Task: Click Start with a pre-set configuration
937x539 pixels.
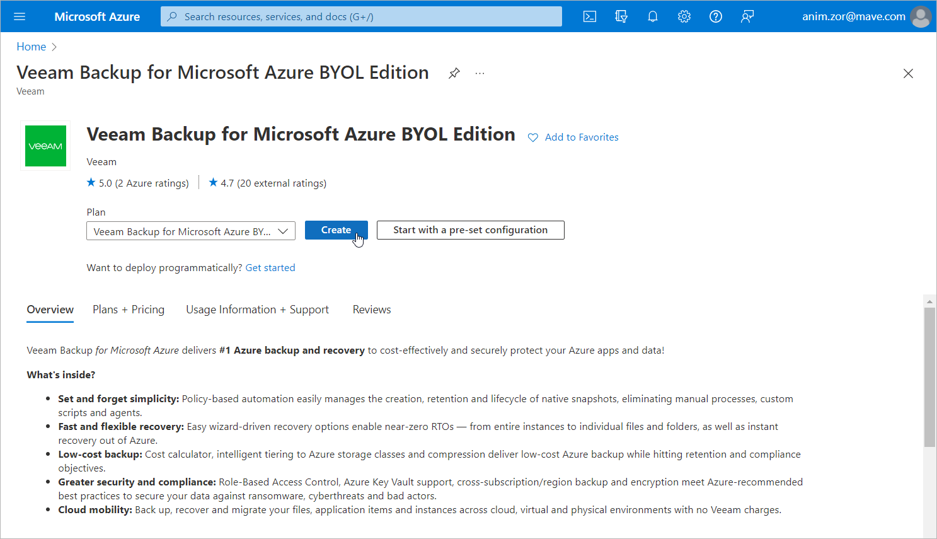Action: (x=470, y=230)
